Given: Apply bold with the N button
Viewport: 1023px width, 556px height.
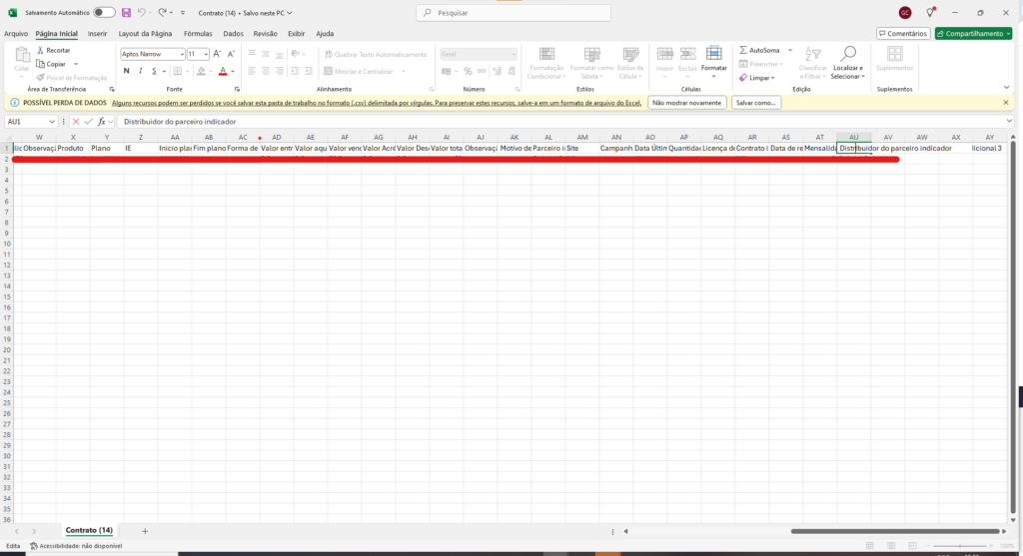Looking at the screenshot, I should pos(127,71).
